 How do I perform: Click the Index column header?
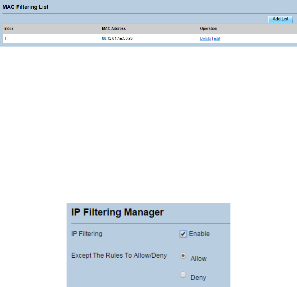pyautogui.click(x=9, y=28)
